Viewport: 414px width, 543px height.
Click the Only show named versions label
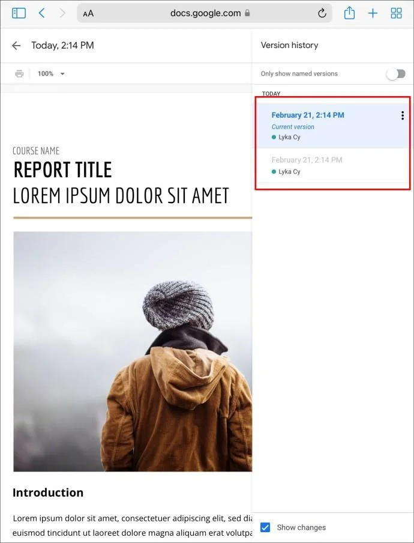point(299,74)
